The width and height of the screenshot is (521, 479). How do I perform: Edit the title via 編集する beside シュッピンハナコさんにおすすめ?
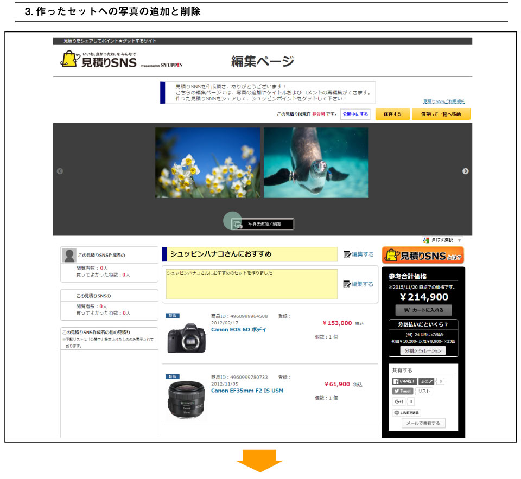(359, 254)
